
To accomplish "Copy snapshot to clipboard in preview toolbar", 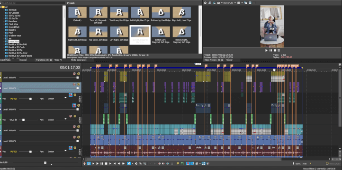I will click(x=245, y=3).
